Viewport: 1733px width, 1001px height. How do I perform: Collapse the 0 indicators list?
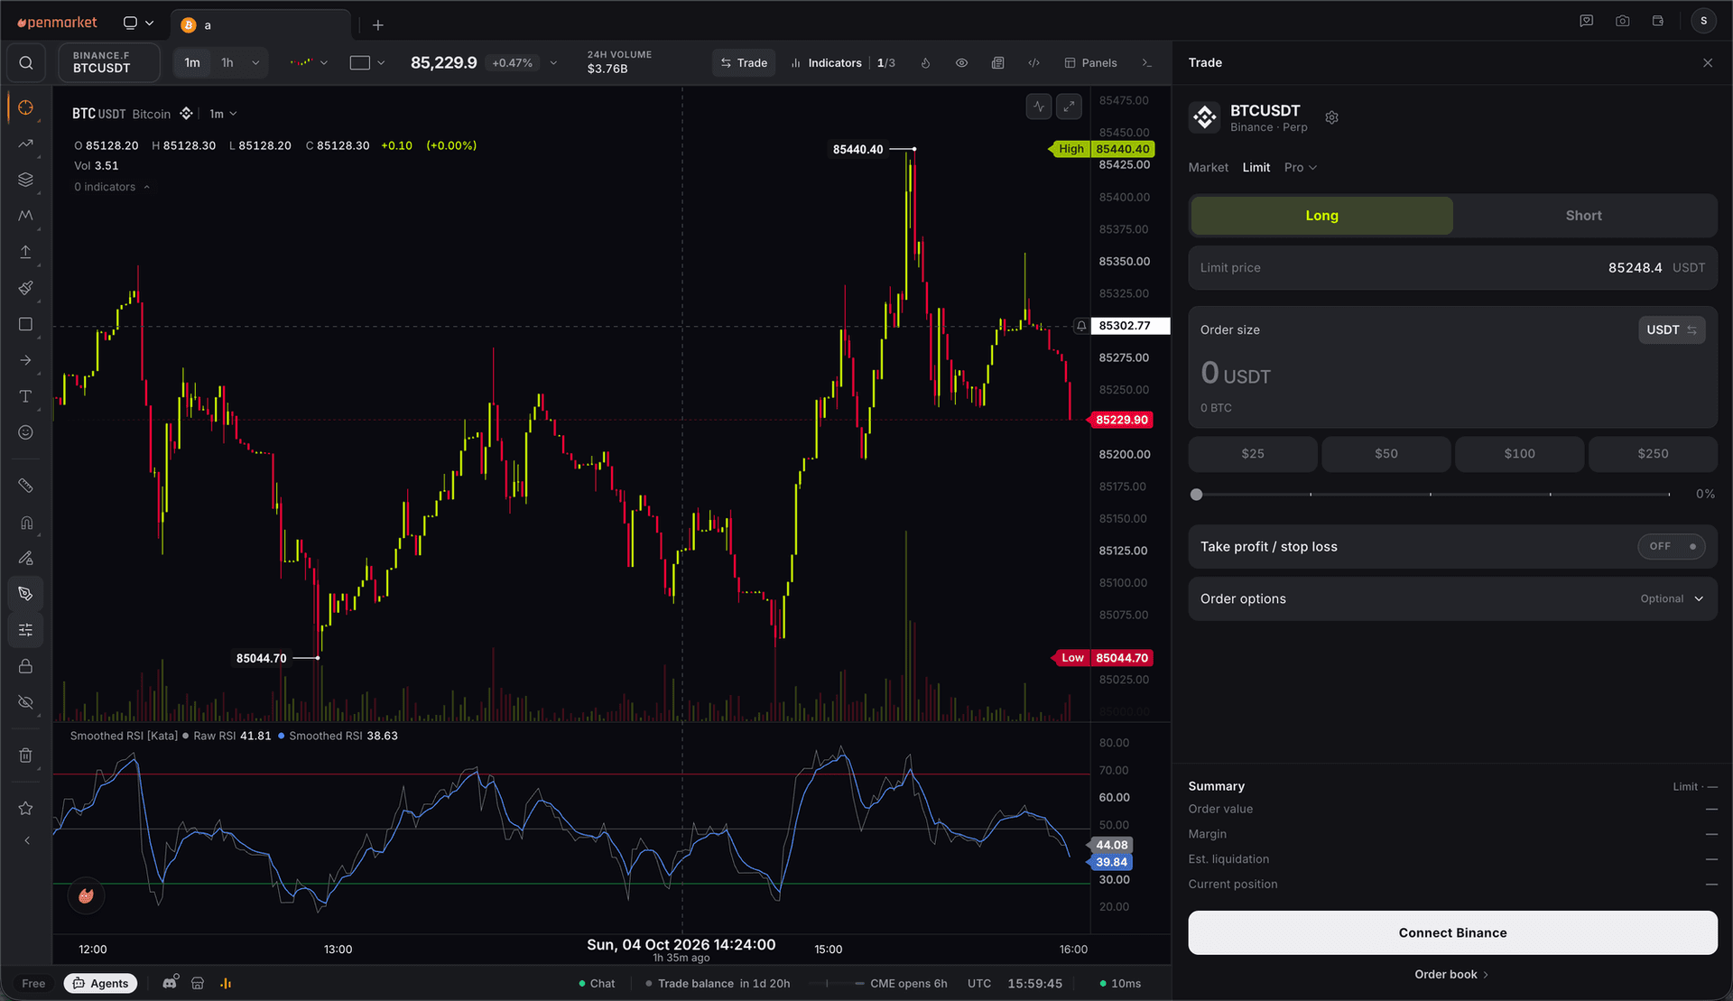pyautogui.click(x=112, y=187)
